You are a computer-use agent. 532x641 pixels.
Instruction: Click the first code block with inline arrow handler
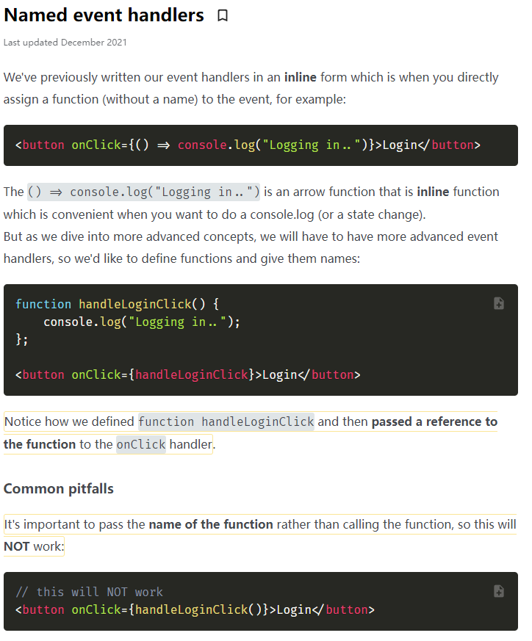(260, 145)
